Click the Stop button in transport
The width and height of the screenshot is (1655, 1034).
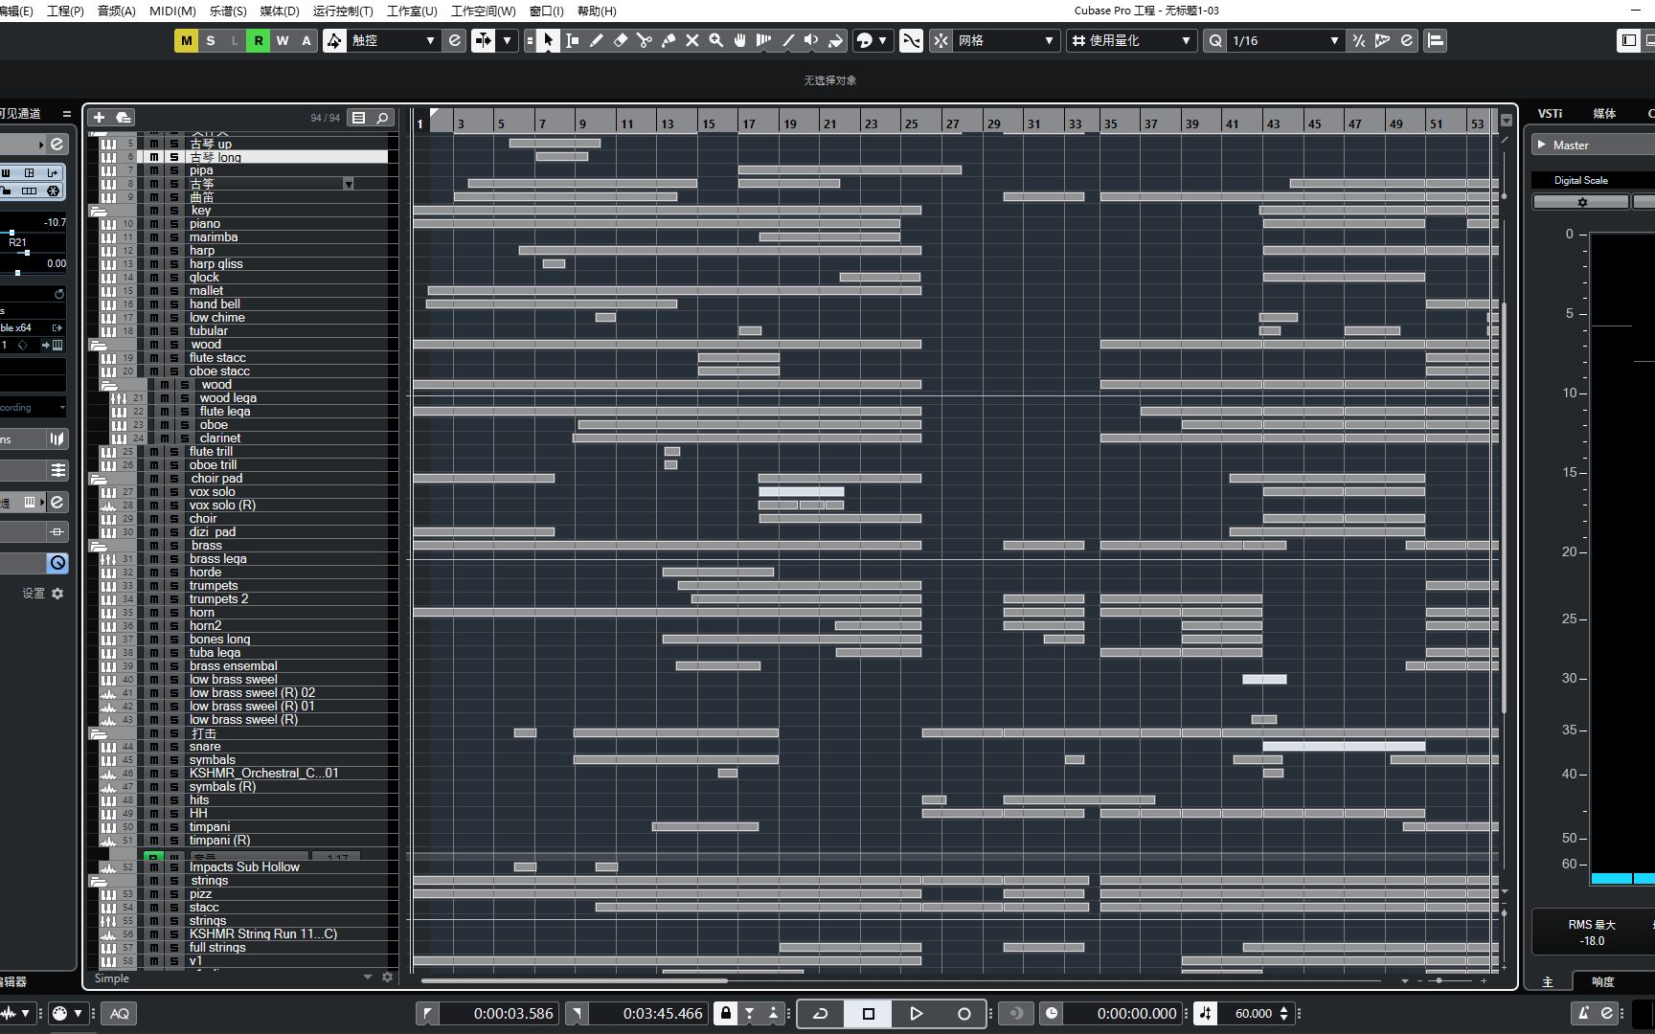(x=869, y=1013)
